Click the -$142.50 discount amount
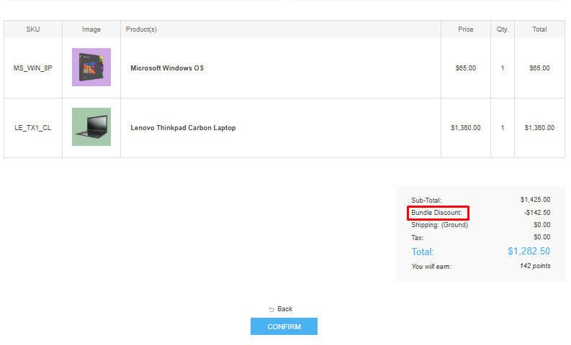This screenshot has width=571, height=345. point(537,213)
